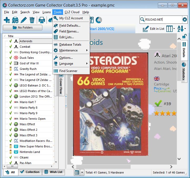Select My CLZ Account menu entry
The image size is (190, 178).
(71, 18)
